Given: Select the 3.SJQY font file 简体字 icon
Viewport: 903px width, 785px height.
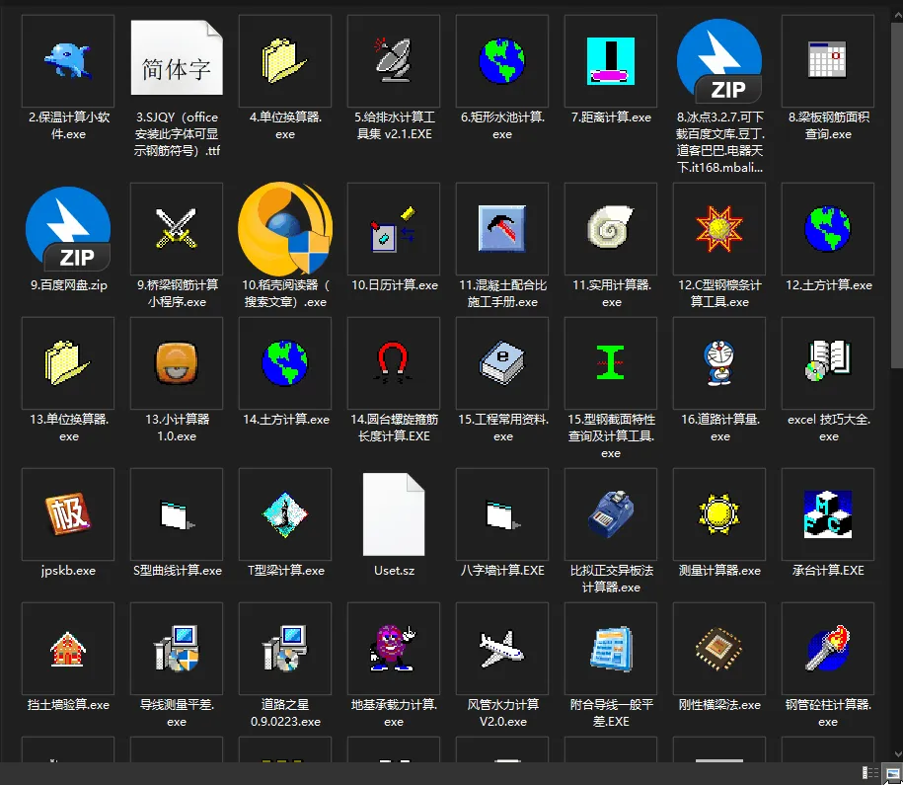Looking at the screenshot, I should [x=177, y=57].
